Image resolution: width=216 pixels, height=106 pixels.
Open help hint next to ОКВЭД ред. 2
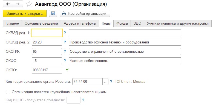tap(65, 42)
